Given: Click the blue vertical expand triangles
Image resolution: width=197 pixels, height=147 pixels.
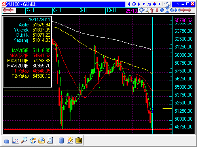Looking at the screenshot, I should (162, 10).
